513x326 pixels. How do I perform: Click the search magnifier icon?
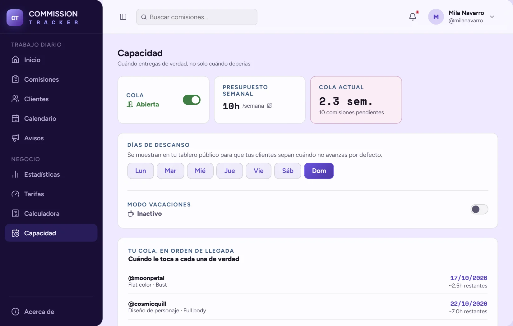144,17
